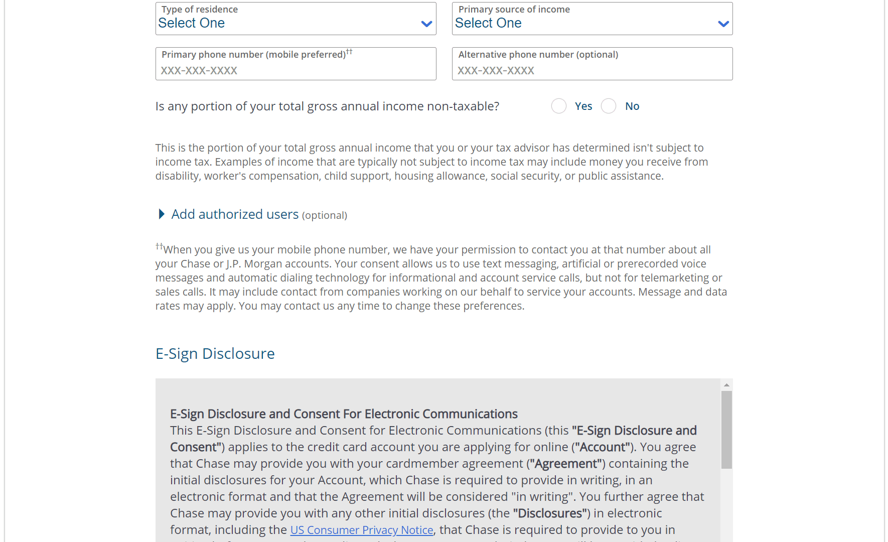Click the mobile phone consent footnote paragraph

441,277
